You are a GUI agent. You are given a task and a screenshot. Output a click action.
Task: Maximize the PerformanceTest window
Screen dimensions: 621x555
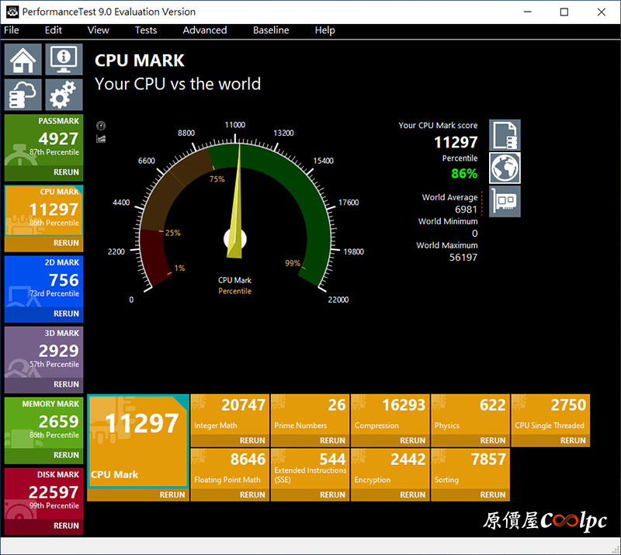tap(564, 12)
